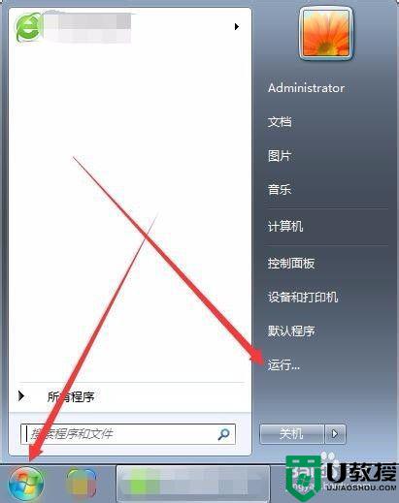Open the 文档 folder link
The height and width of the screenshot is (503, 399).
click(x=280, y=122)
